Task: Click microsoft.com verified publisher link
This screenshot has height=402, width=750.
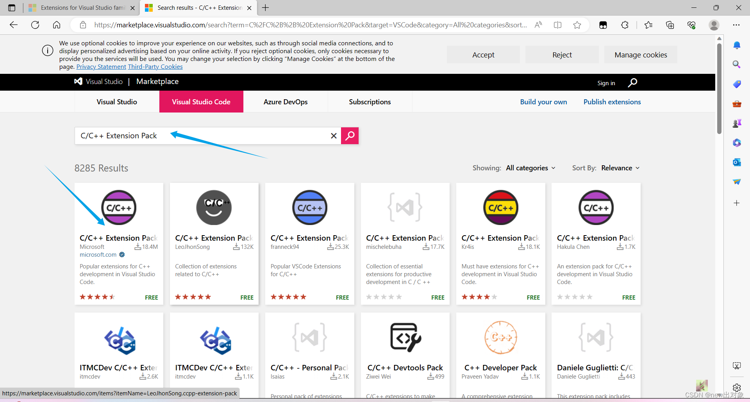Action: pos(98,255)
